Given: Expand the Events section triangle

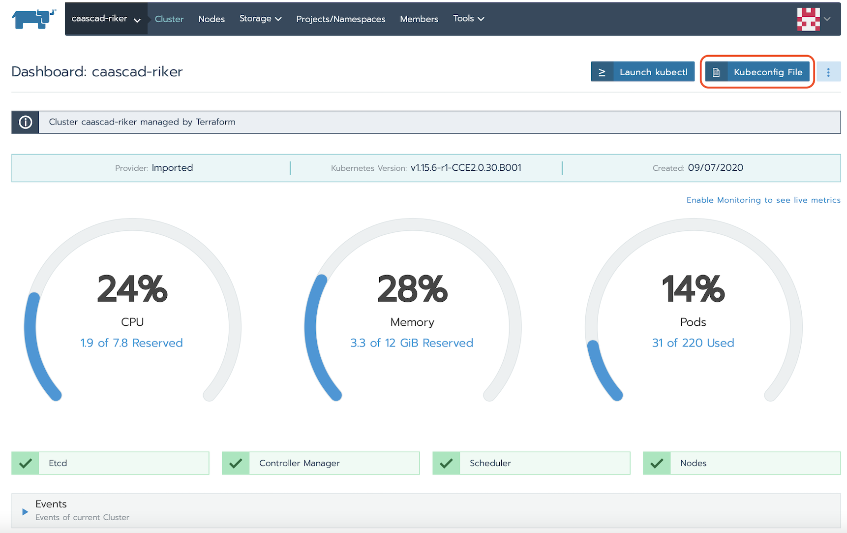Looking at the screenshot, I should [25, 512].
